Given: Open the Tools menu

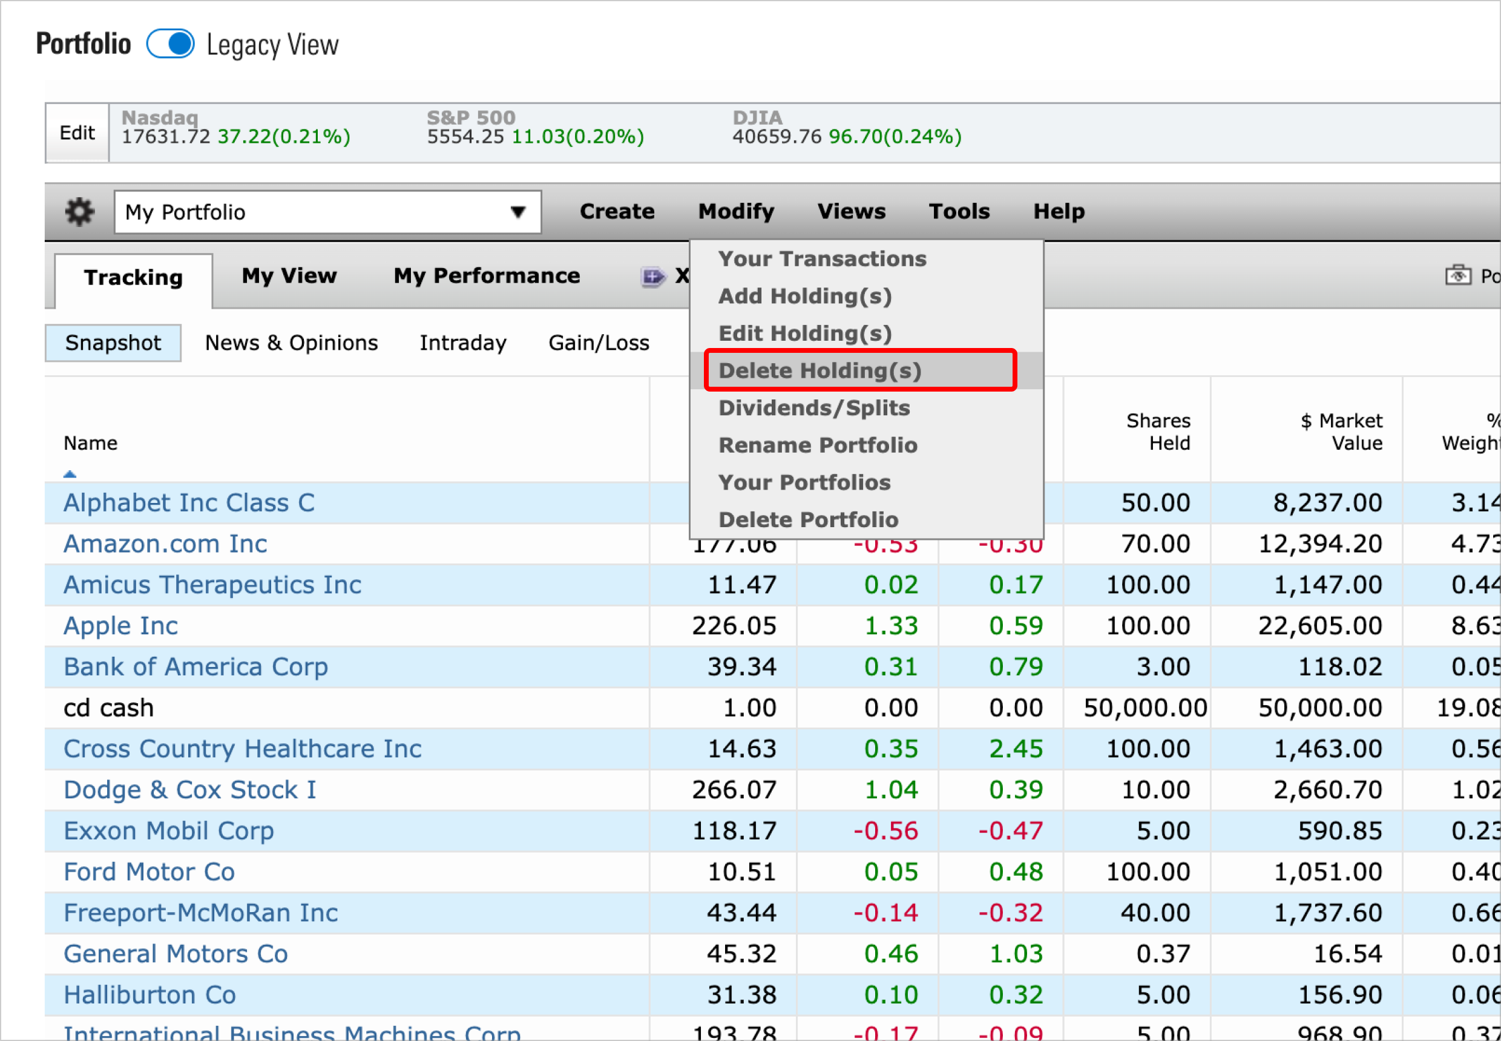Looking at the screenshot, I should point(959,211).
